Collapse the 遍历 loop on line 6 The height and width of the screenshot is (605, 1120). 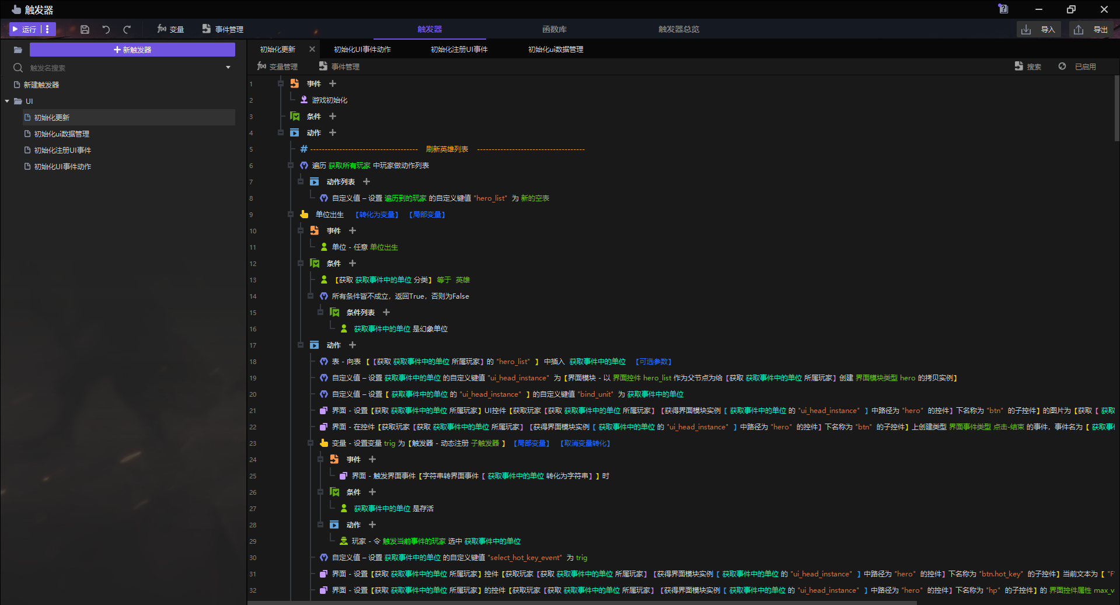point(291,165)
